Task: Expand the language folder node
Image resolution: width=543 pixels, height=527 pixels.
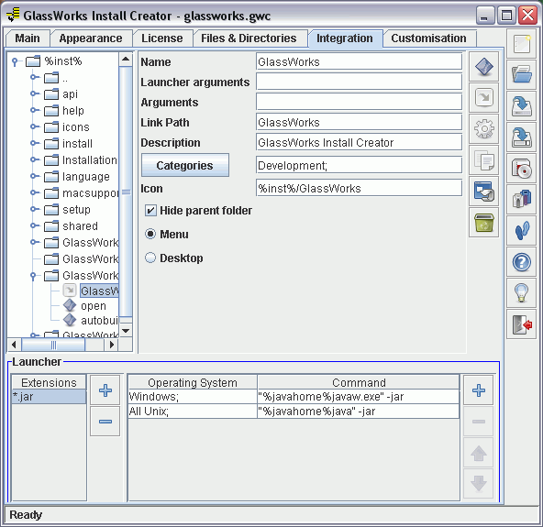Action: (x=34, y=176)
